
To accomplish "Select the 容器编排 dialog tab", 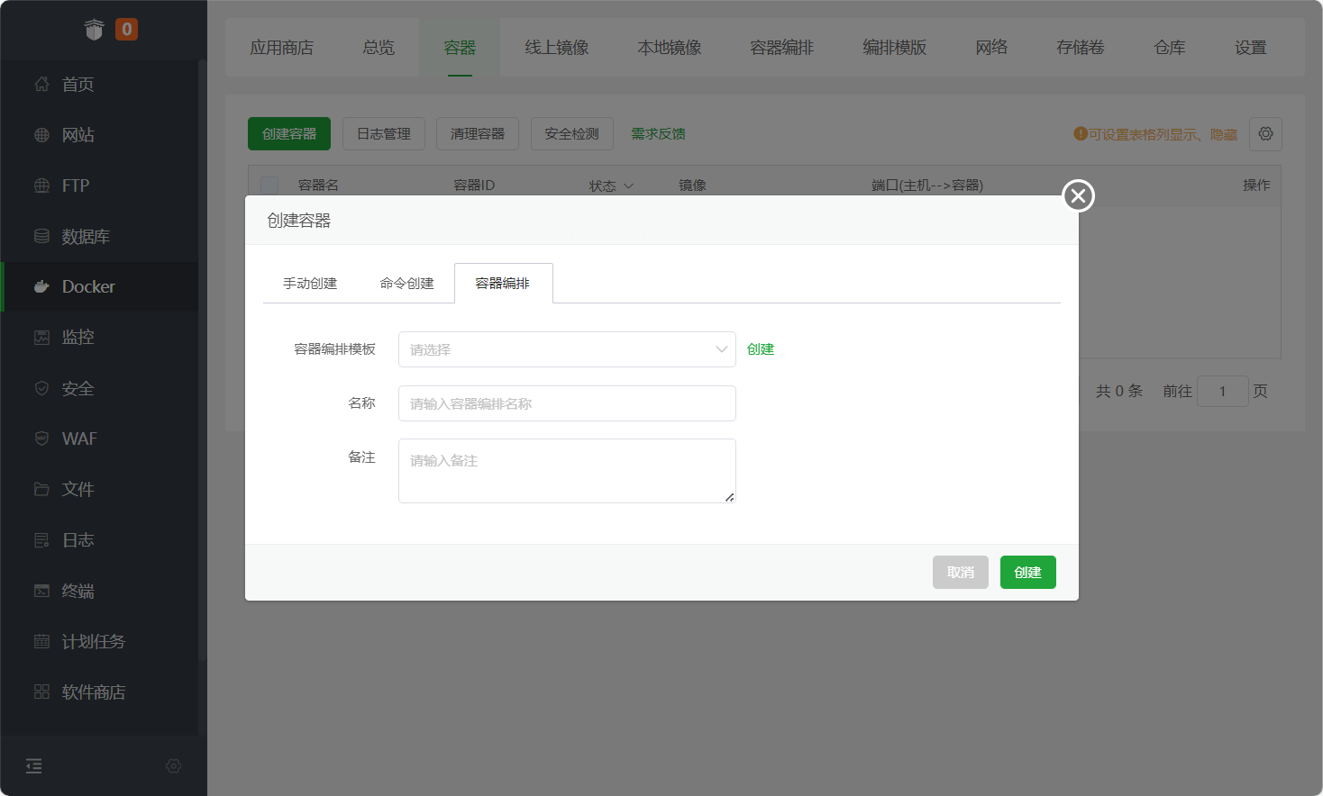I will pyautogui.click(x=503, y=284).
